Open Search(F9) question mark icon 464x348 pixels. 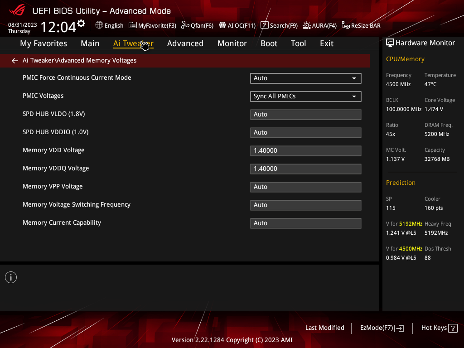264,25
